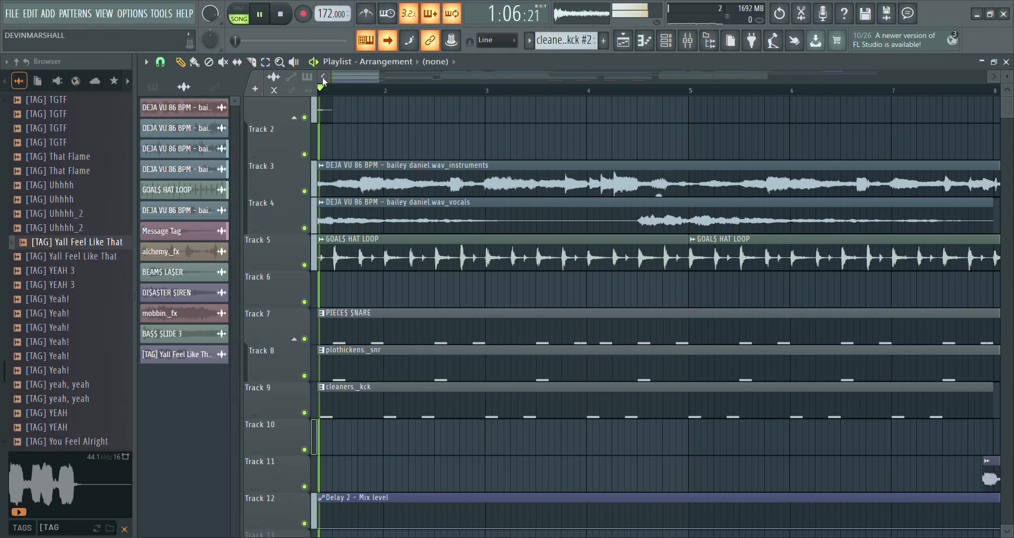Toggle the Browser panel icon in toolbar

(709, 41)
